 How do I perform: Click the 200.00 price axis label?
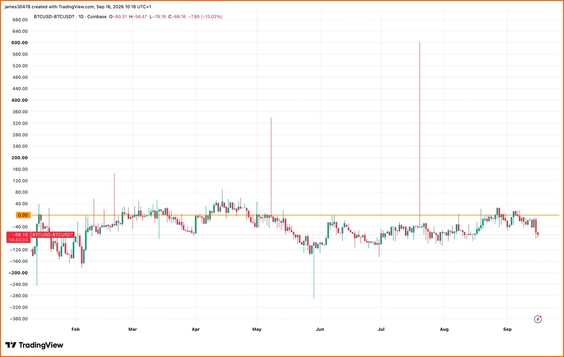pyautogui.click(x=20, y=158)
